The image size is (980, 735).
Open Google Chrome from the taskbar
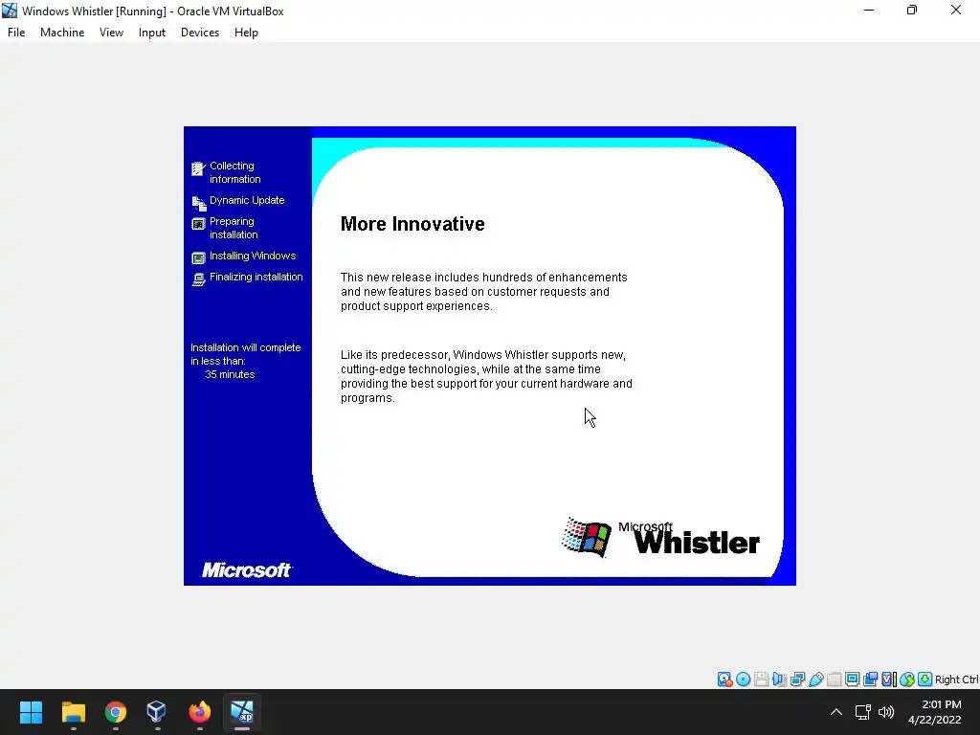[115, 712]
